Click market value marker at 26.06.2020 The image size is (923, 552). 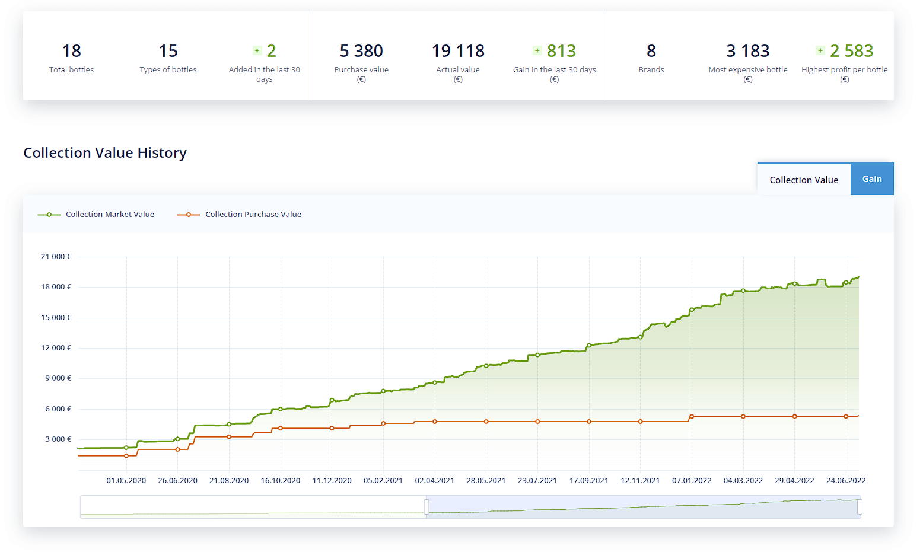(x=177, y=439)
